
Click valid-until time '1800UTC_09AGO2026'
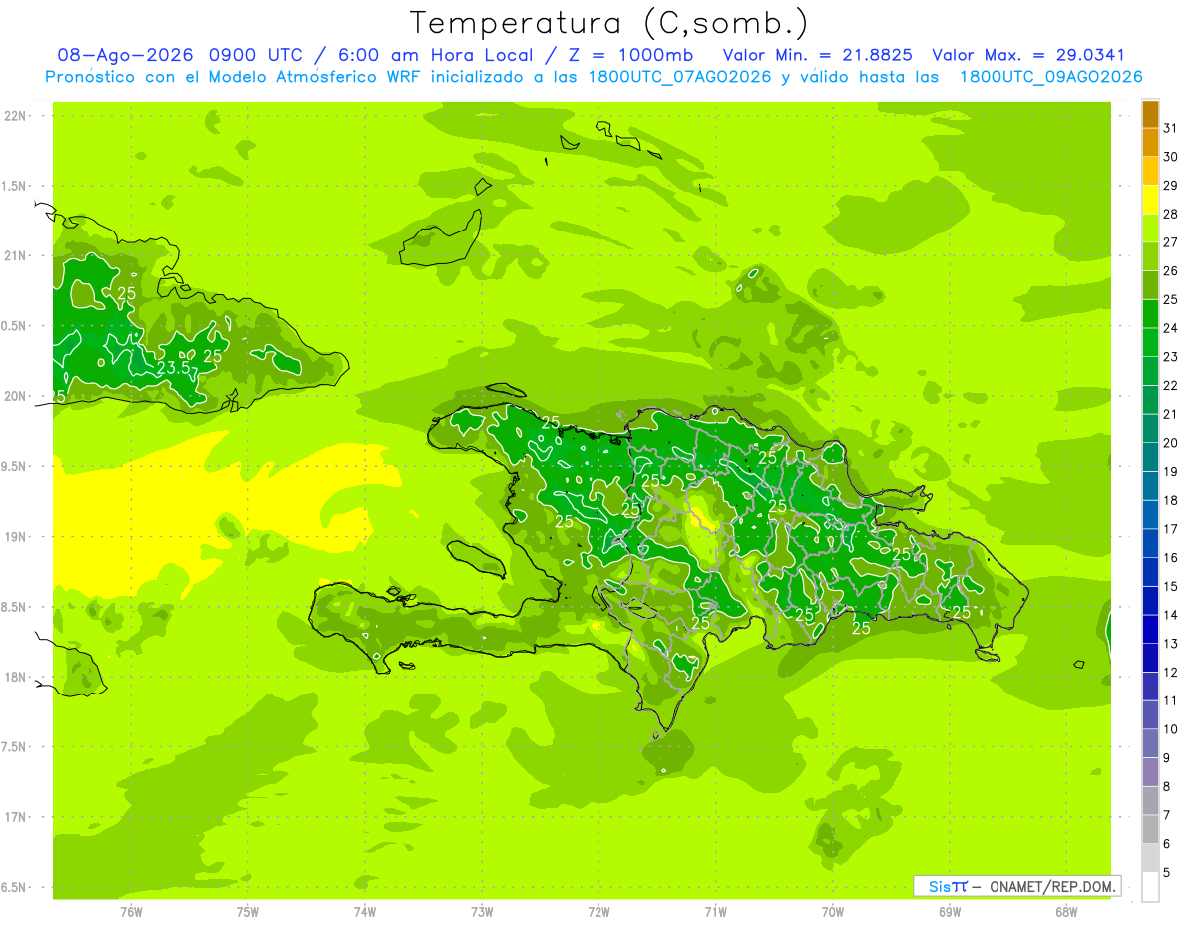click(1050, 77)
